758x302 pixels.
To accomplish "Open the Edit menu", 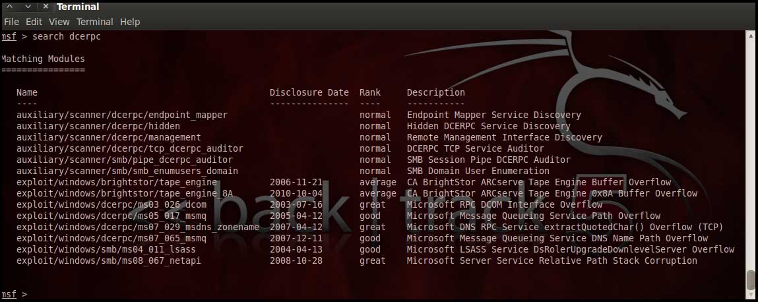I will tap(34, 22).
